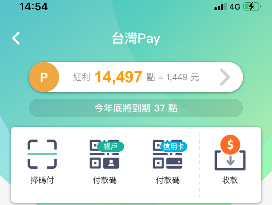
Task: Tap the 今年底將到期 37 點 banner
Action: pyautogui.click(x=136, y=108)
